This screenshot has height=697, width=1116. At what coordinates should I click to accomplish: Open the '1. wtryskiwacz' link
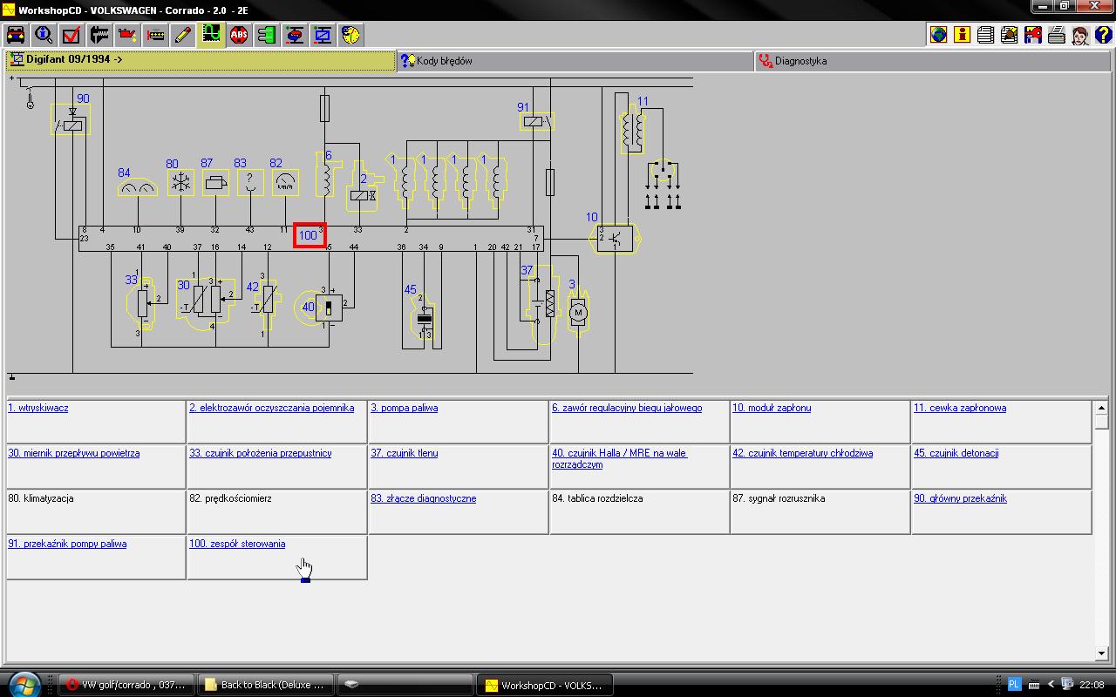38,408
